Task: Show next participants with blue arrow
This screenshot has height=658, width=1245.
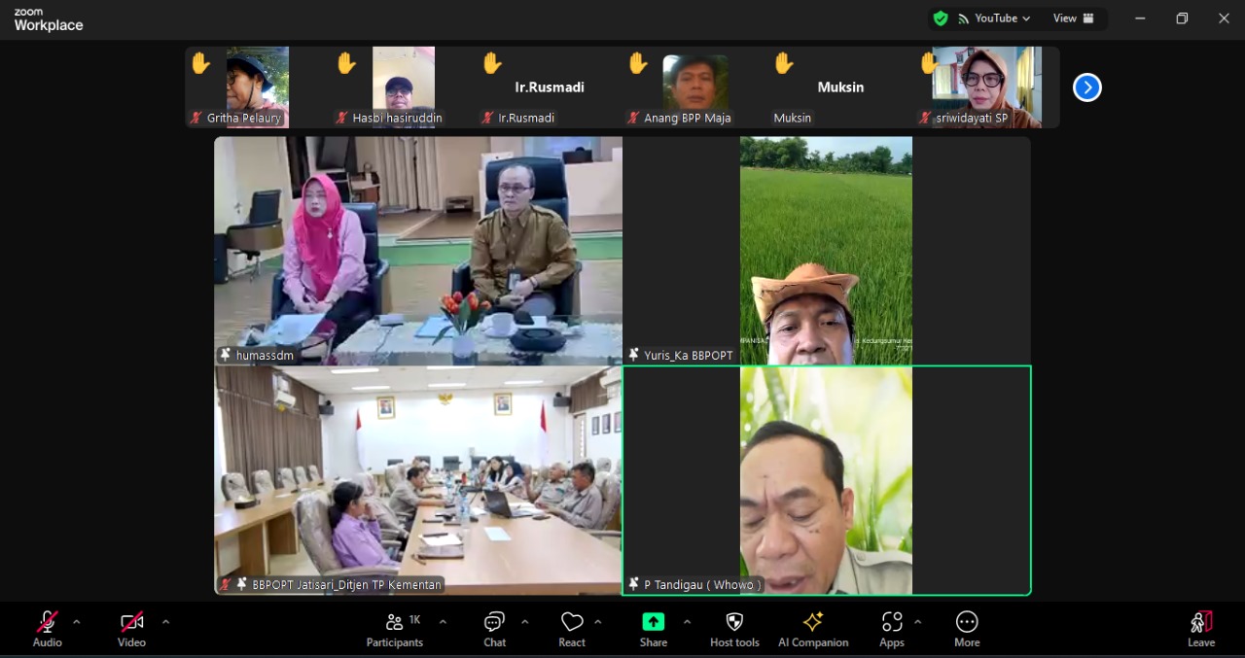Action: [x=1086, y=87]
